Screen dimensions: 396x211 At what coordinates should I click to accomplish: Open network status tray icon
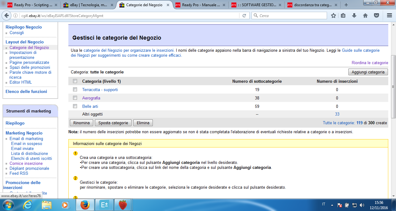tap(354, 205)
